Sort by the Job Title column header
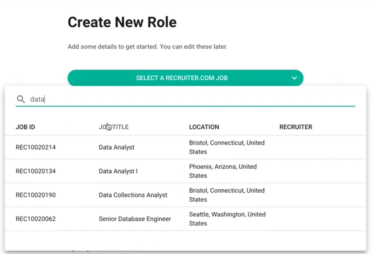 pos(114,127)
